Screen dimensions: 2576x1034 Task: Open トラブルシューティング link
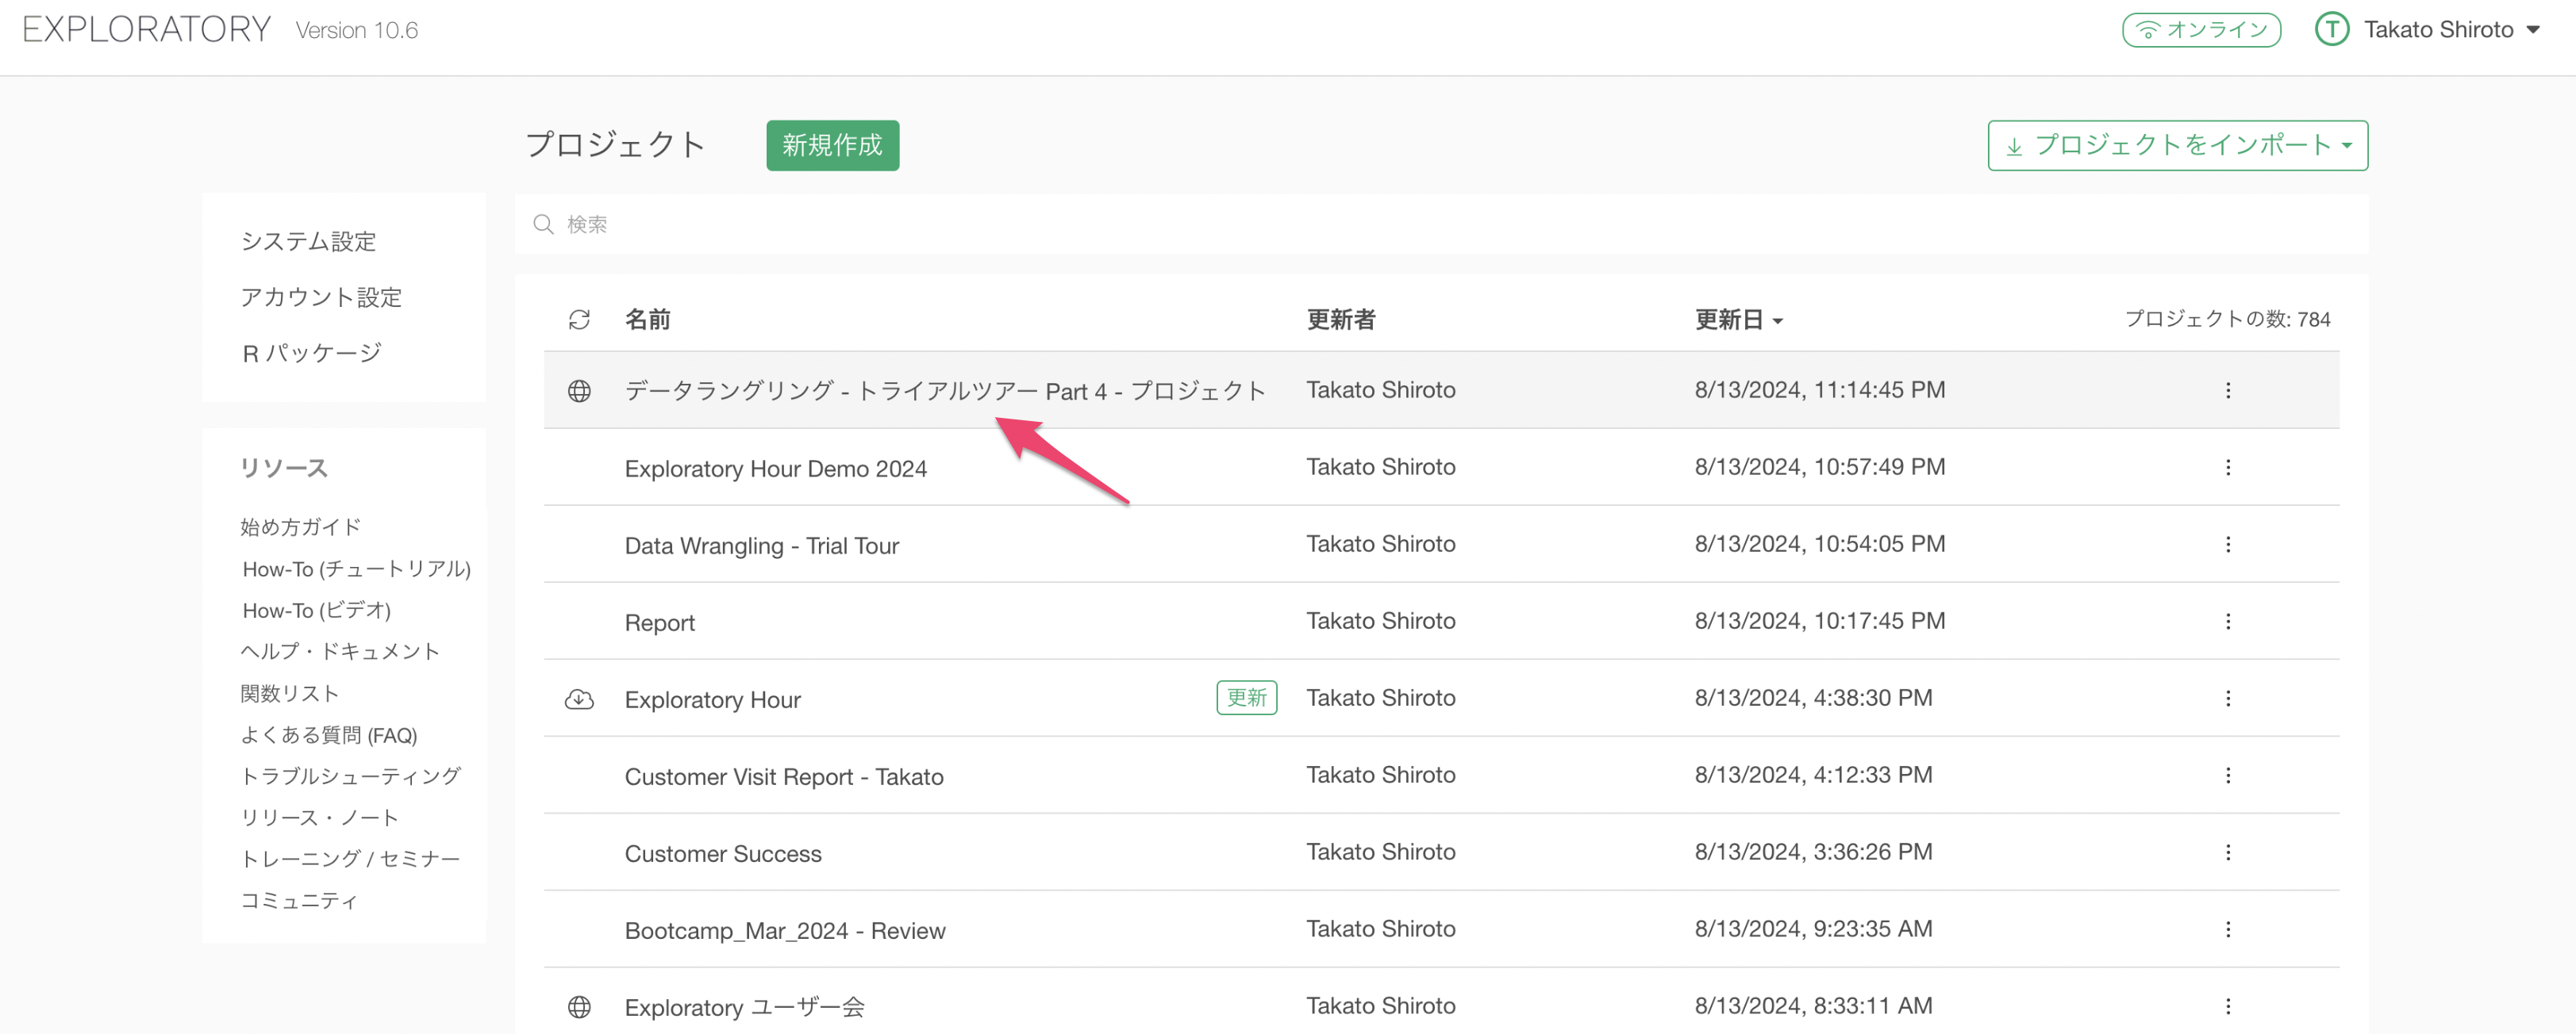coord(351,776)
